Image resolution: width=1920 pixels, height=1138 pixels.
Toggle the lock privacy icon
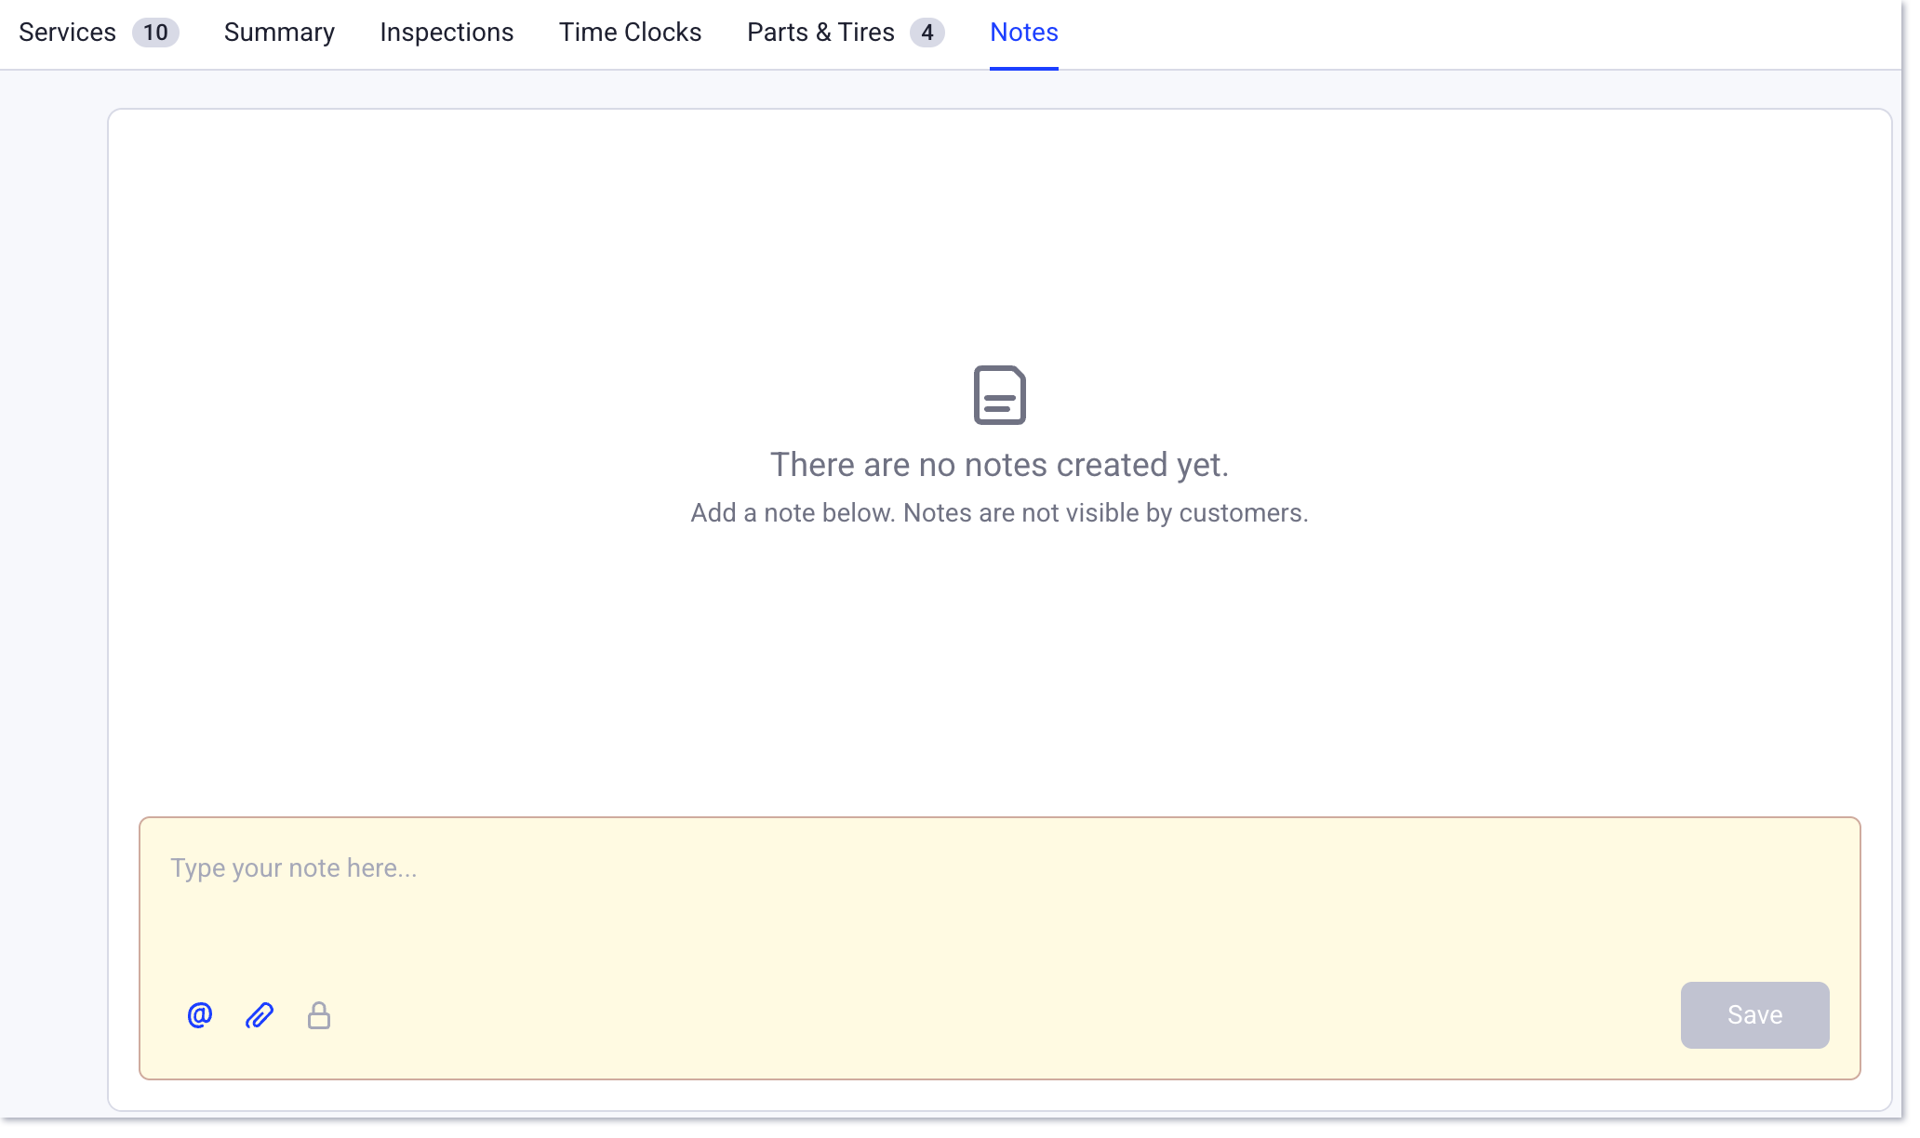click(319, 1015)
